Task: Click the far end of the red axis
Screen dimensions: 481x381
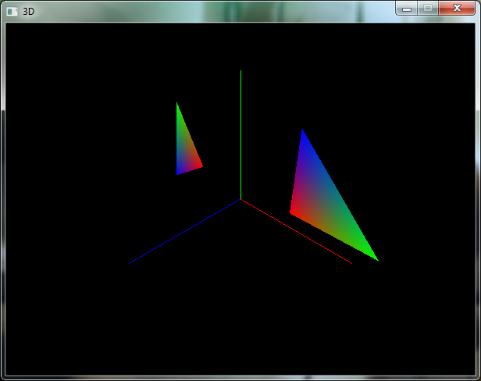Action: point(351,263)
